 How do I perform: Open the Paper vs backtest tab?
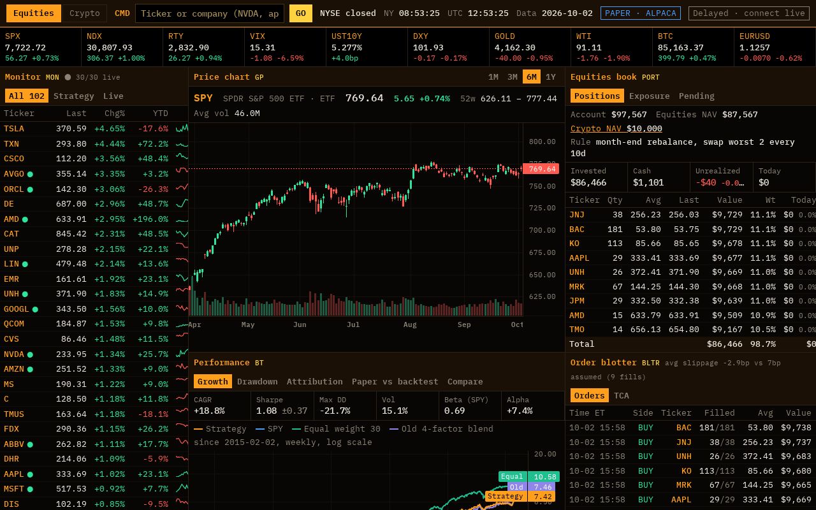(x=395, y=382)
